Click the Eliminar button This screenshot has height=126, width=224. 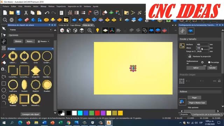18,41
